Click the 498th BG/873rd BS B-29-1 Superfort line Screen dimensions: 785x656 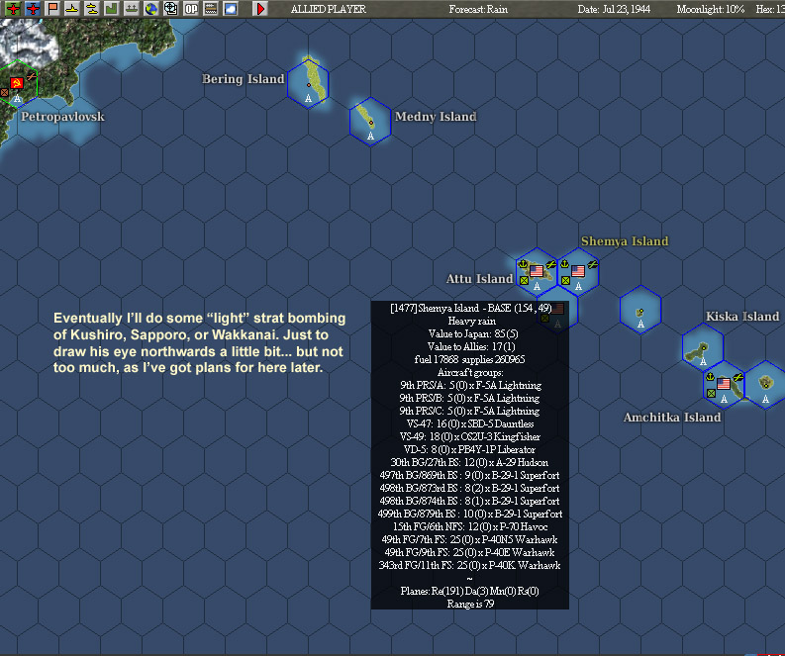click(x=469, y=489)
